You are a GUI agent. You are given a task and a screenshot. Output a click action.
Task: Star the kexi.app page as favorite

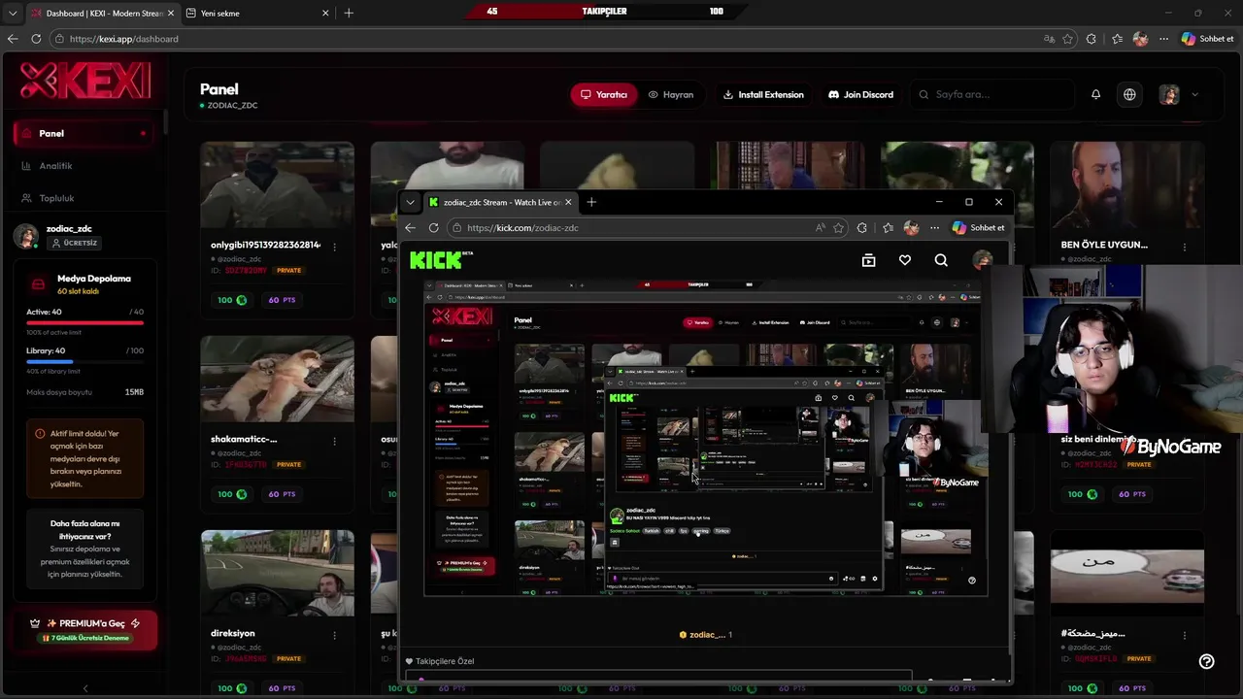click(1067, 39)
